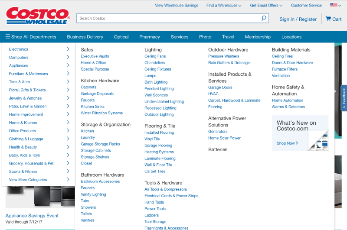347x230 pixels.
Task: Expand the Appliances category arrow
Action: click(68, 65)
